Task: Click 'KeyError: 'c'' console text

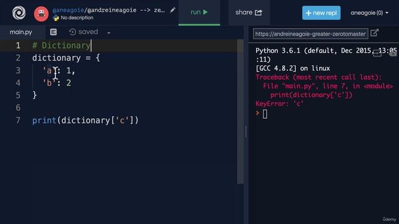Action: [x=279, y=104]
